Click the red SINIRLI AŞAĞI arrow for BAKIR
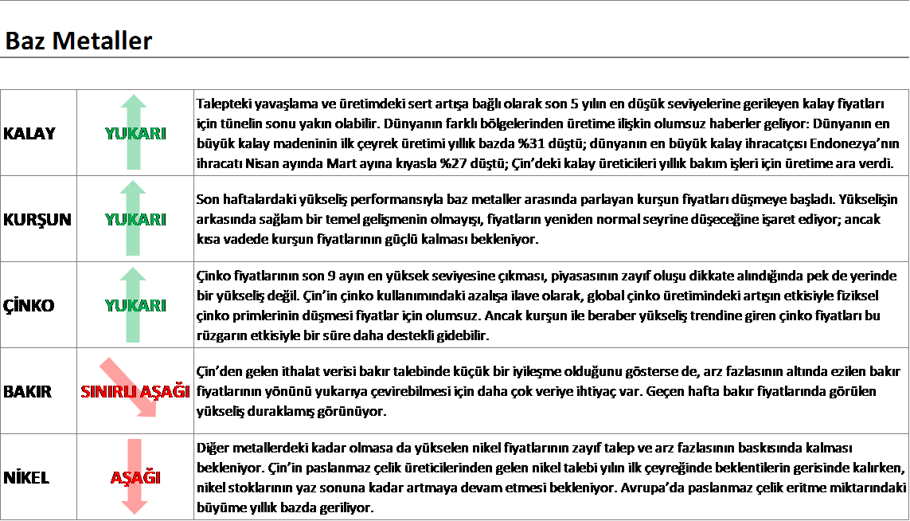Viewport: 910px width, 521px height. click(x=128, y=387)
